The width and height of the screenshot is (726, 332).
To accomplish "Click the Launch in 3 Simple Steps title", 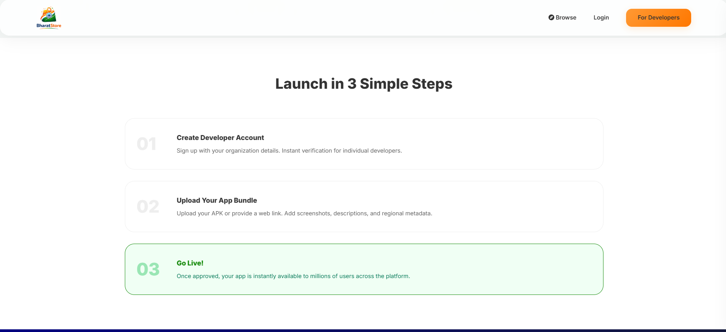I will coord(364,84).
